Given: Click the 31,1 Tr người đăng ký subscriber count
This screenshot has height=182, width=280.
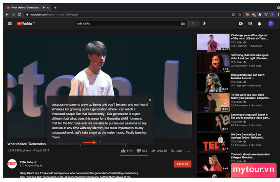Looking at the screenshot, I should point(31,166).
